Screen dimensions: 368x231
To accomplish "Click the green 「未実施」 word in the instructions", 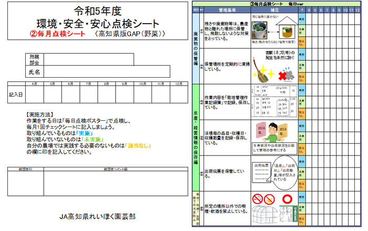I will click(93, 140).
